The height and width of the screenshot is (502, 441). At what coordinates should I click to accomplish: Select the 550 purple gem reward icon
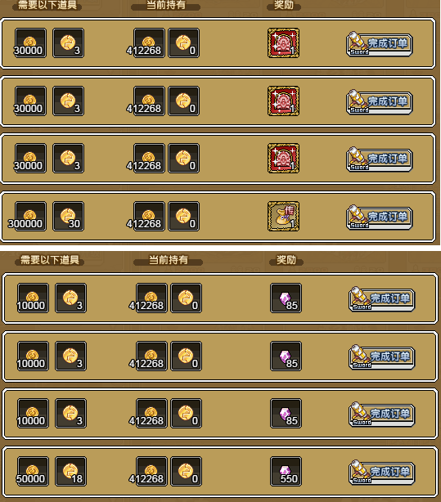tap(286, 472)
